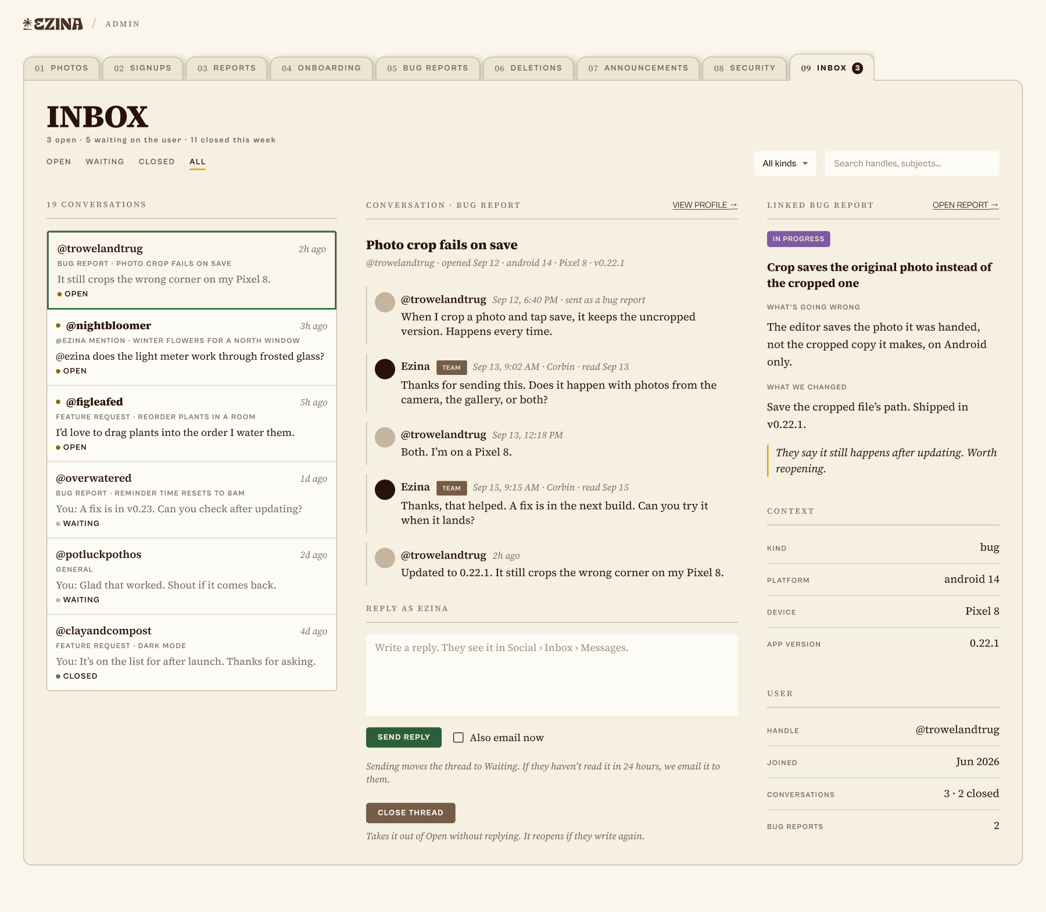
Task: Click the Ezina logo
Action: coord(53,24)
